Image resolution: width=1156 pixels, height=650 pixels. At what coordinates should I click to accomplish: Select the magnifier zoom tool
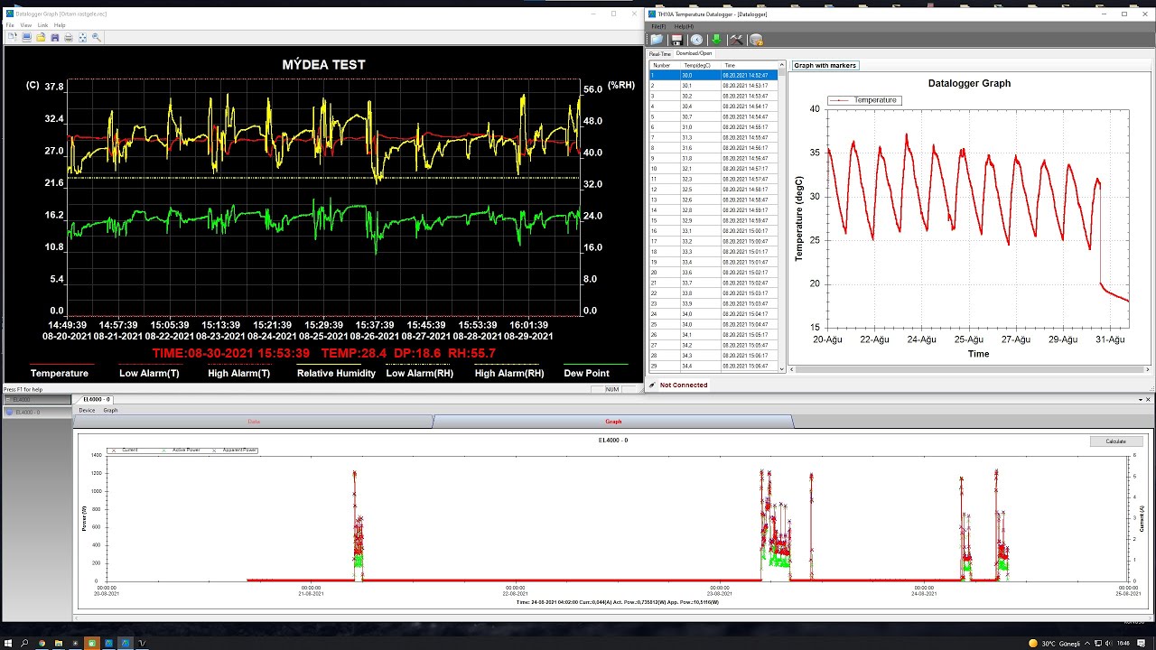pyautogui.click(x=96, y=37)
